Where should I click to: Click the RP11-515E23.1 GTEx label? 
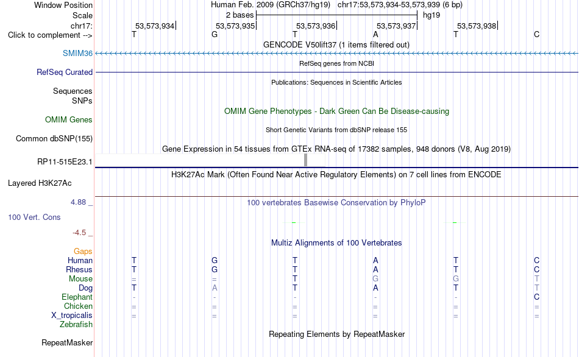click(65, 161)
